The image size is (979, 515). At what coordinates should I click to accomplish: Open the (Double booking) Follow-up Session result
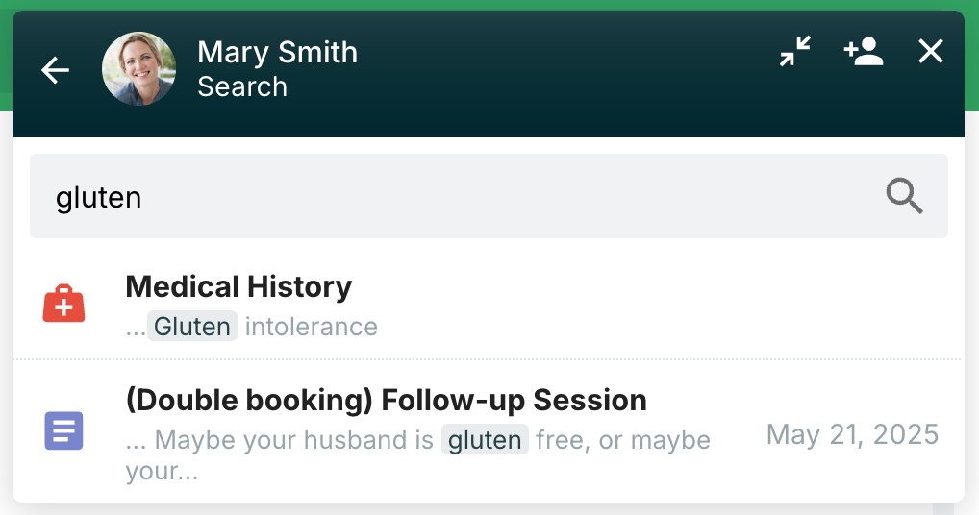coord(386,400)
